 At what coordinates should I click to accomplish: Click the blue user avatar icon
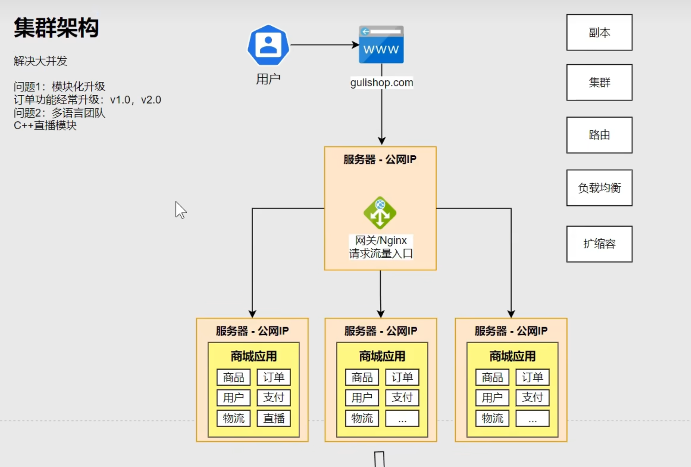(x=268, y=45)
